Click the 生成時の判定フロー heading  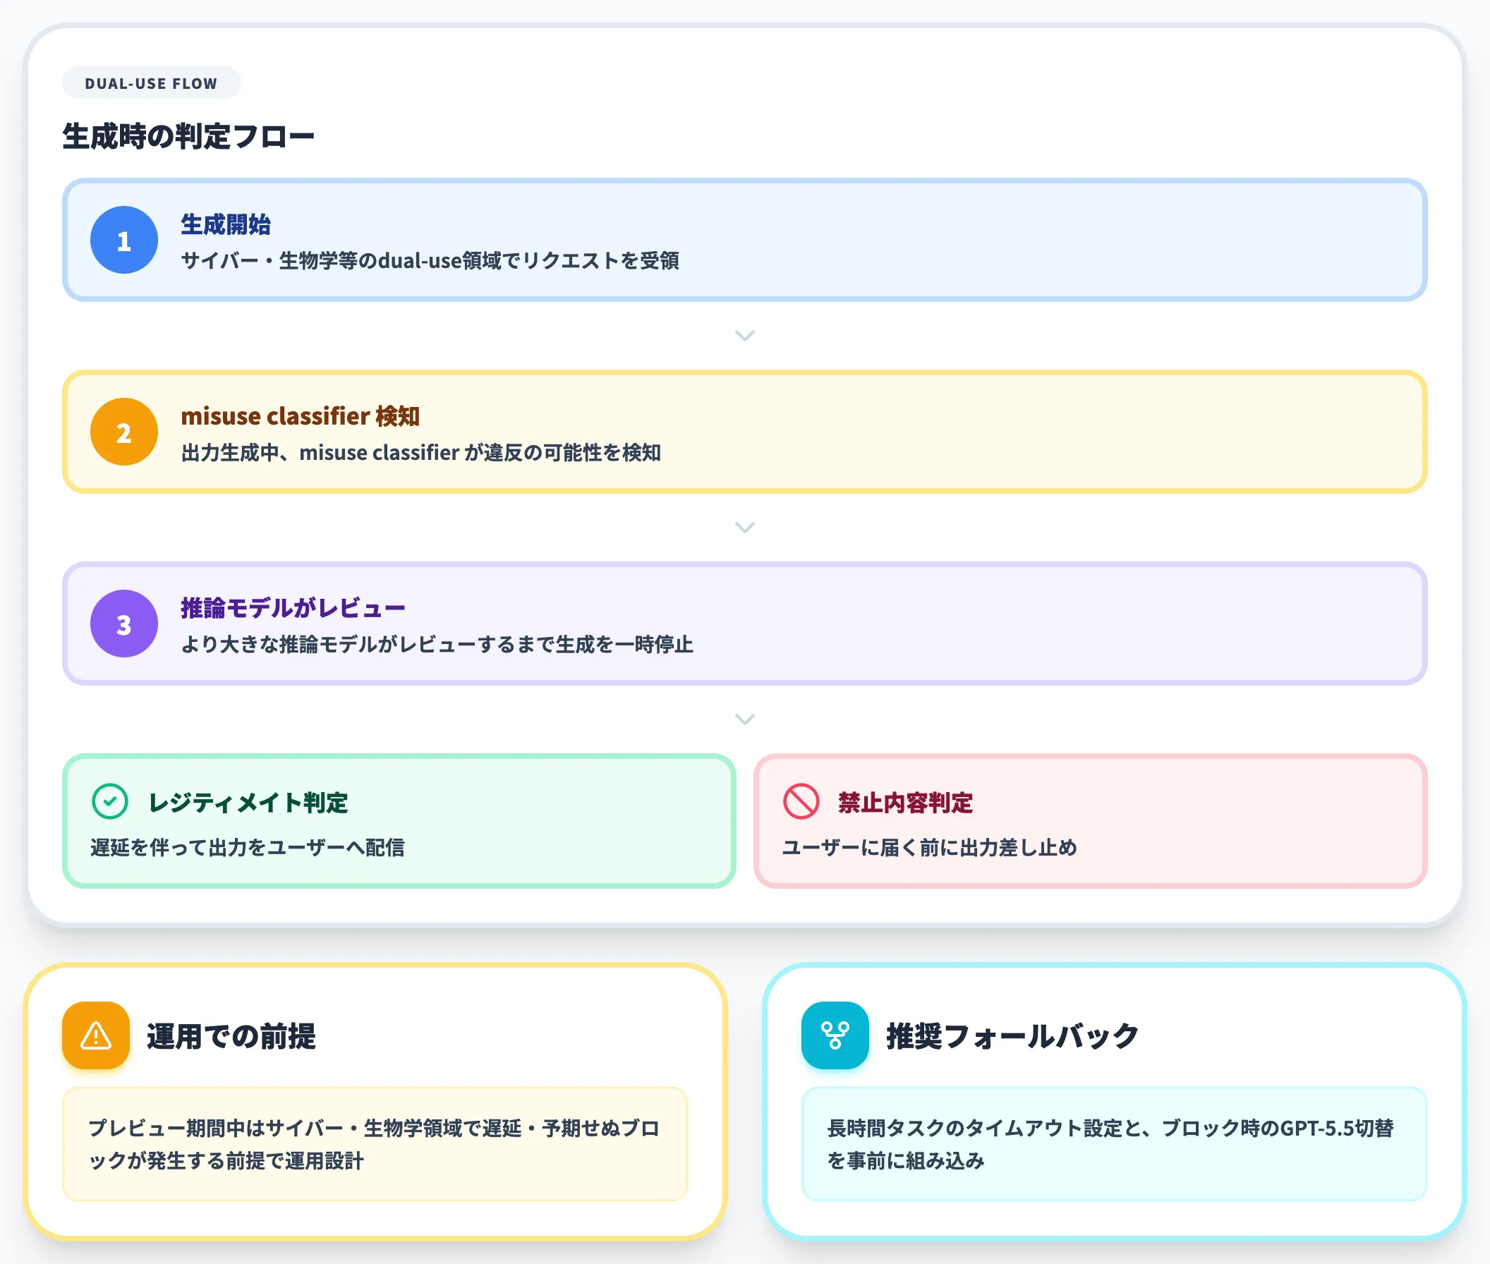pos(188,136)
